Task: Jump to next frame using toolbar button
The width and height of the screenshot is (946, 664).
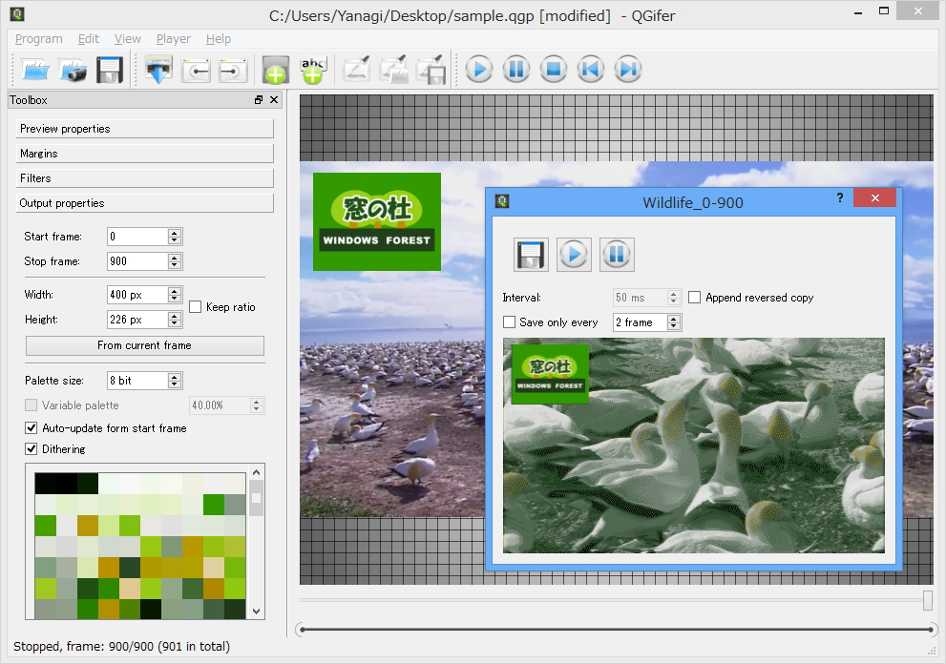Action: tap(628, 70)
